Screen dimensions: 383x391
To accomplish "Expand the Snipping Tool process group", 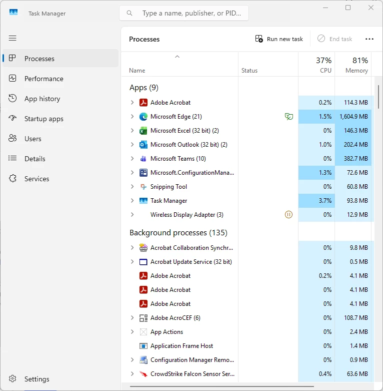I will point(132,187).
